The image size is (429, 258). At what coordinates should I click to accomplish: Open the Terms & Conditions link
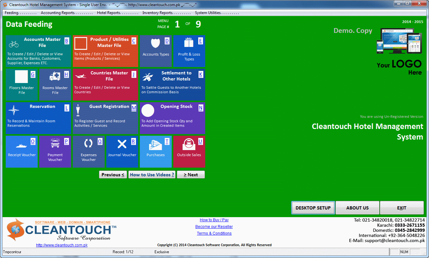(x=214, y=233)
